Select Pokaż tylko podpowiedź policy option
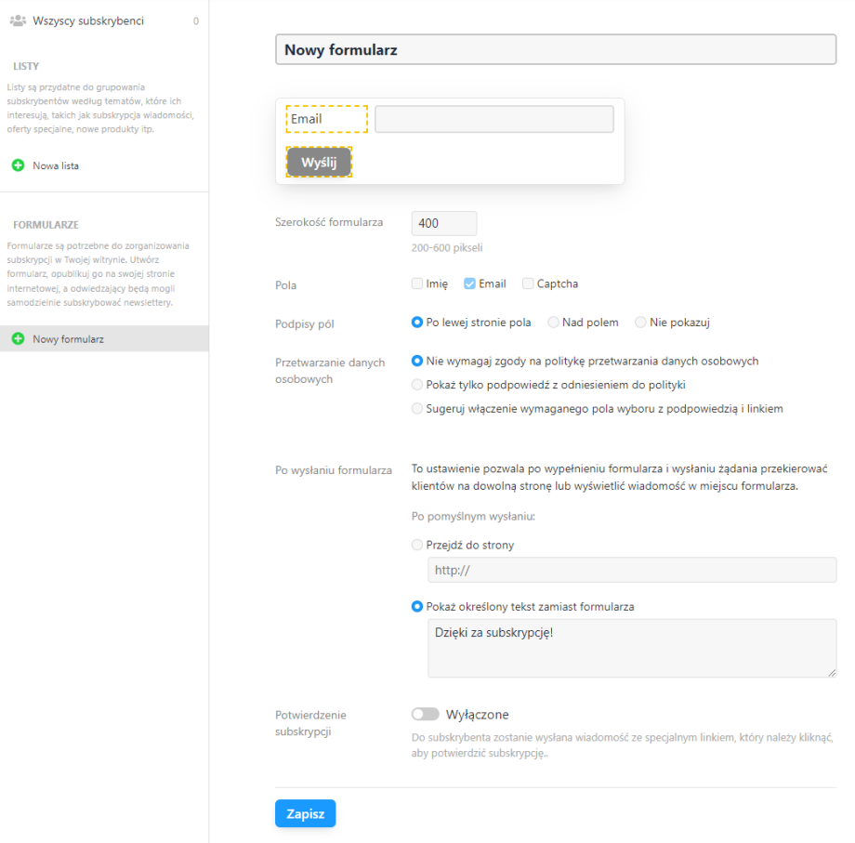This screenshot has height=843, width=855. tap(417, 385)
